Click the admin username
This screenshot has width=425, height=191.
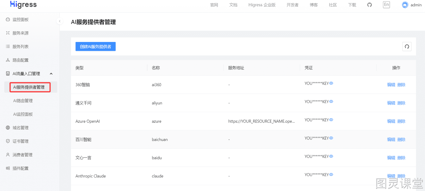coord(416,5)
